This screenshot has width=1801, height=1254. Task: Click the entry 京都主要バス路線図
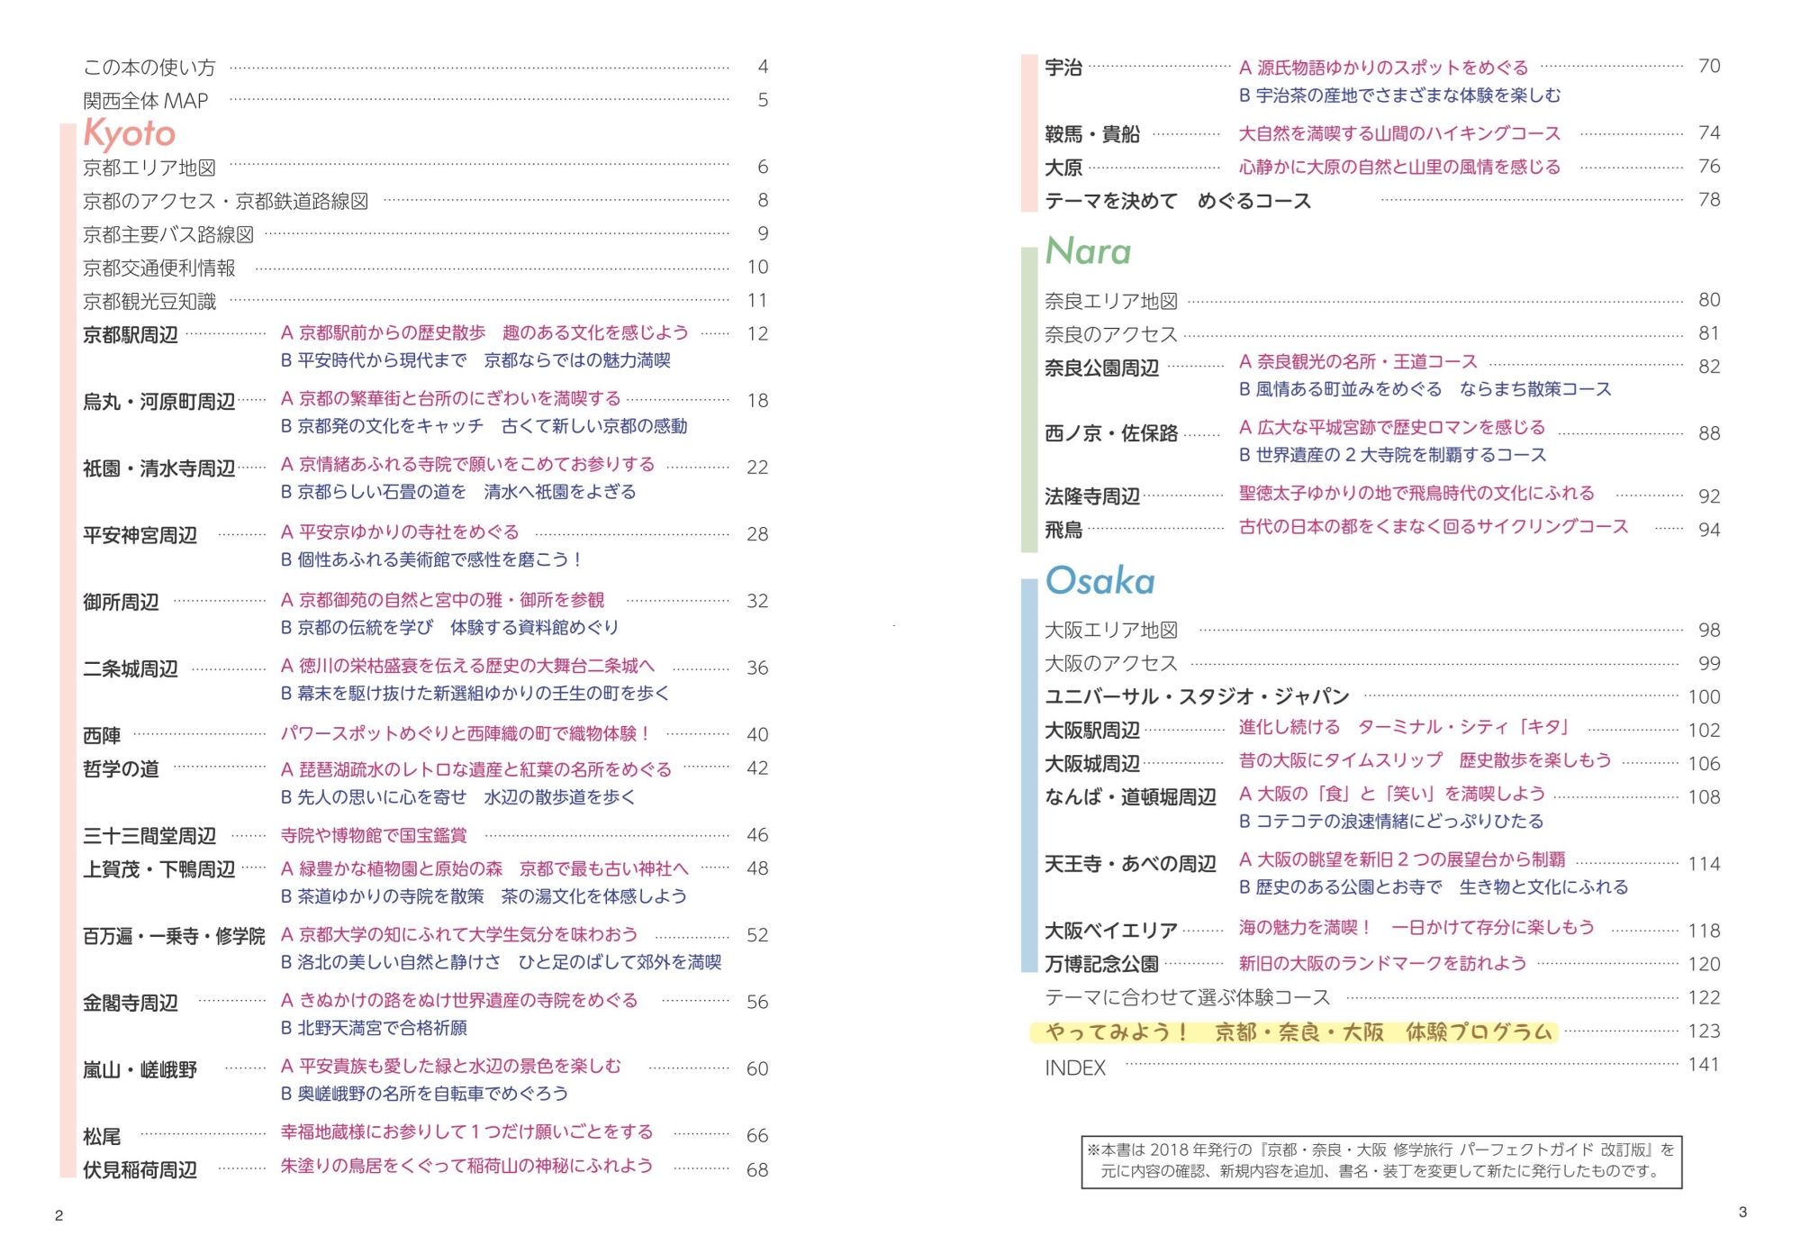coord(168,234)
